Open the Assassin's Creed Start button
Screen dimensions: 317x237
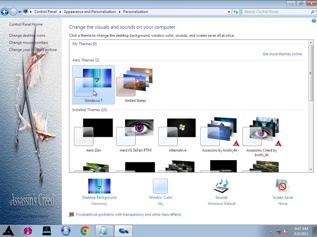click(x=8, y=231)
